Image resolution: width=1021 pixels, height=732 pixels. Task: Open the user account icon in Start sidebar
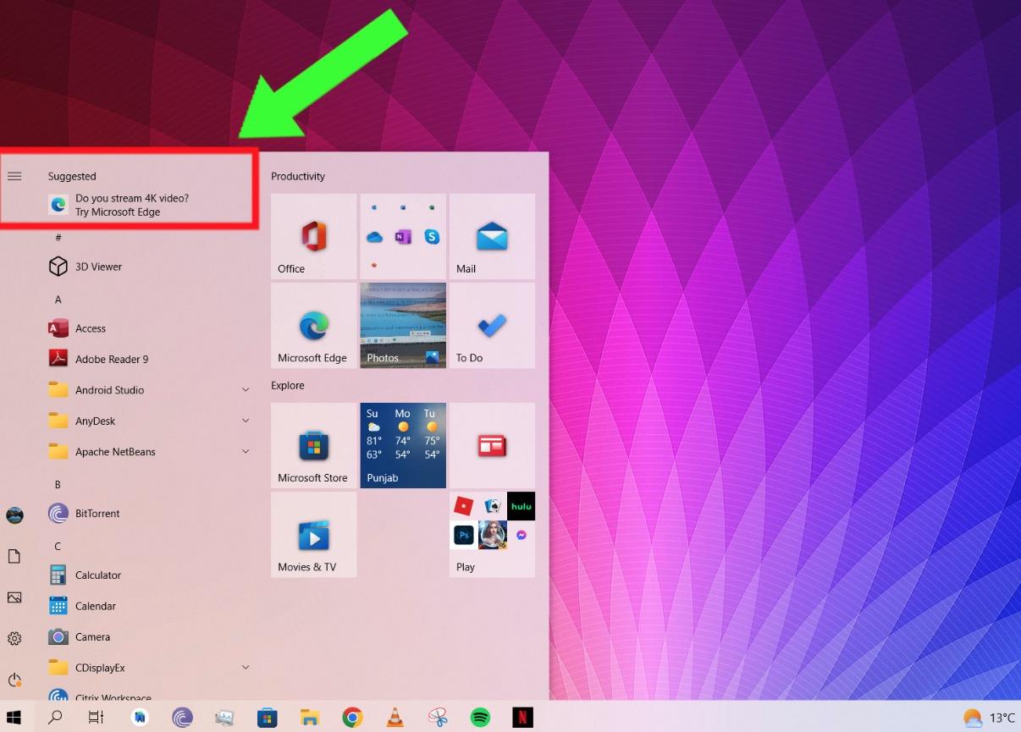(14, 515)
